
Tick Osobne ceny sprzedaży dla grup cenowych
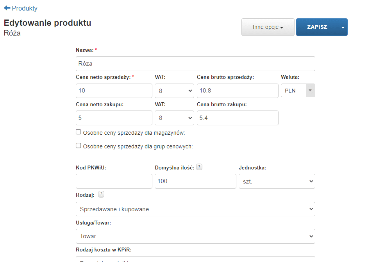pos(79,146)
